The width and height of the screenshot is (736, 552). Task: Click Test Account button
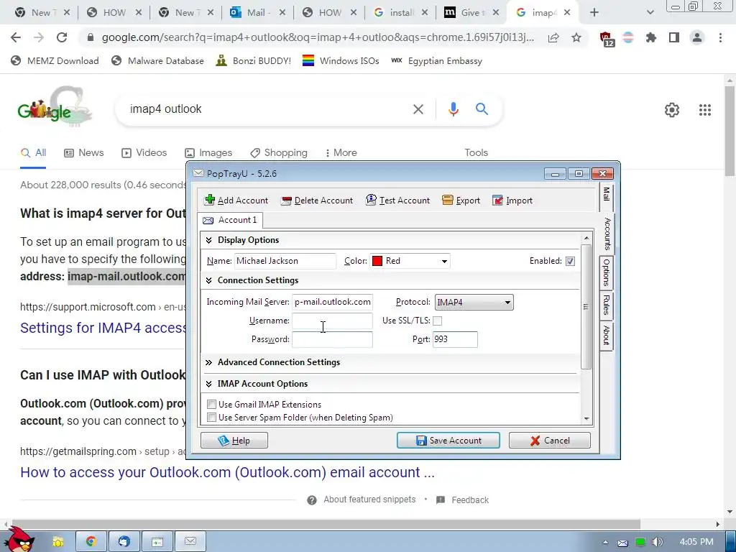pyautogui.click(x=397, y=201)
